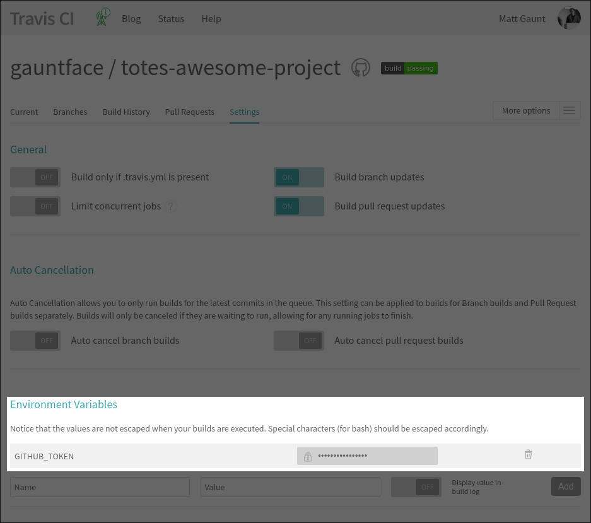Image resolution: width=591 pixels, height=523 pixels.
Task: Open the Blog link in header
Action: tap(131, 18)
